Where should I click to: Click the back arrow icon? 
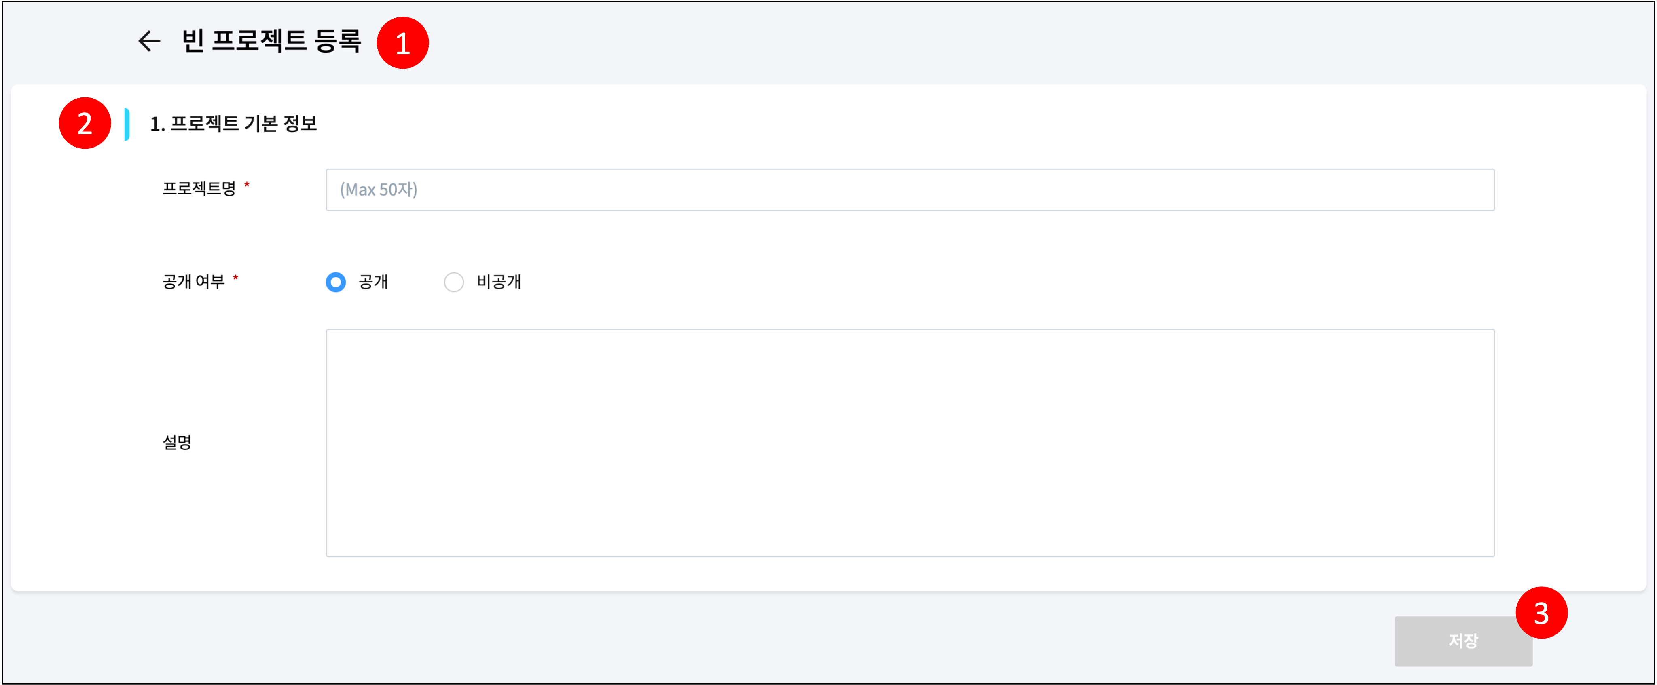click(x=149, y=41)
